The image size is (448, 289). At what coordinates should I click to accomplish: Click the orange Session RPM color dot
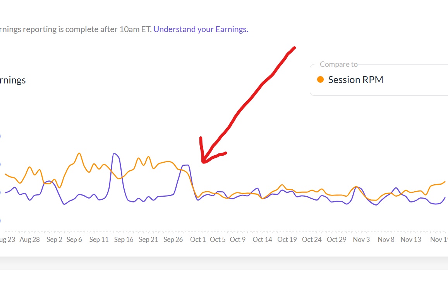tap(320, 80)
